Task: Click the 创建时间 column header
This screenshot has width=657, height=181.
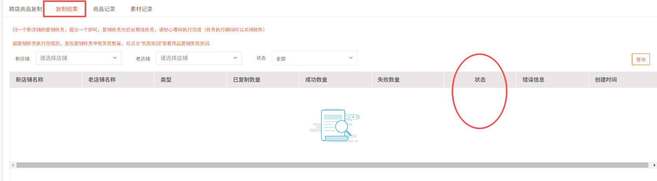Action: (x=606, y=80)
